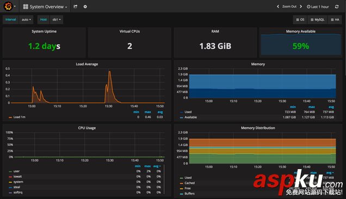Toggle the Free series in Memory Distribution
Viewport: 346px width, 199px height.
click(x=188, y=188)
